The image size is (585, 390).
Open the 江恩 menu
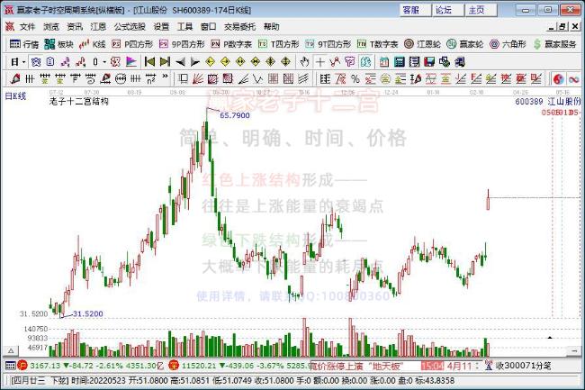coord(98,26)
